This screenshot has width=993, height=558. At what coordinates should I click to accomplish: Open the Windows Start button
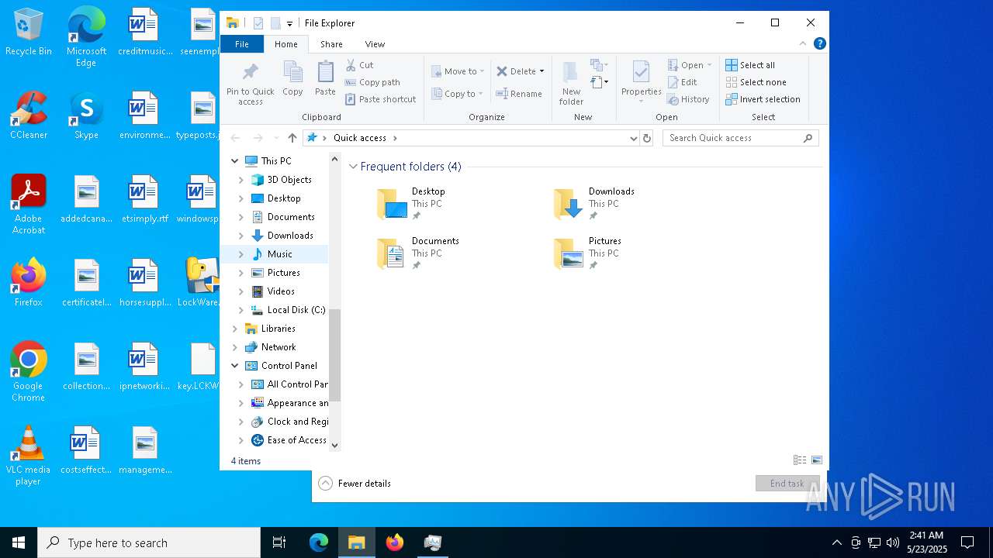(19, 542)
